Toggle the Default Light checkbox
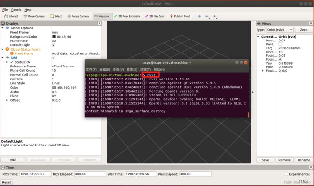Screen dimensions: 314x186 click(x=53, y=45)
